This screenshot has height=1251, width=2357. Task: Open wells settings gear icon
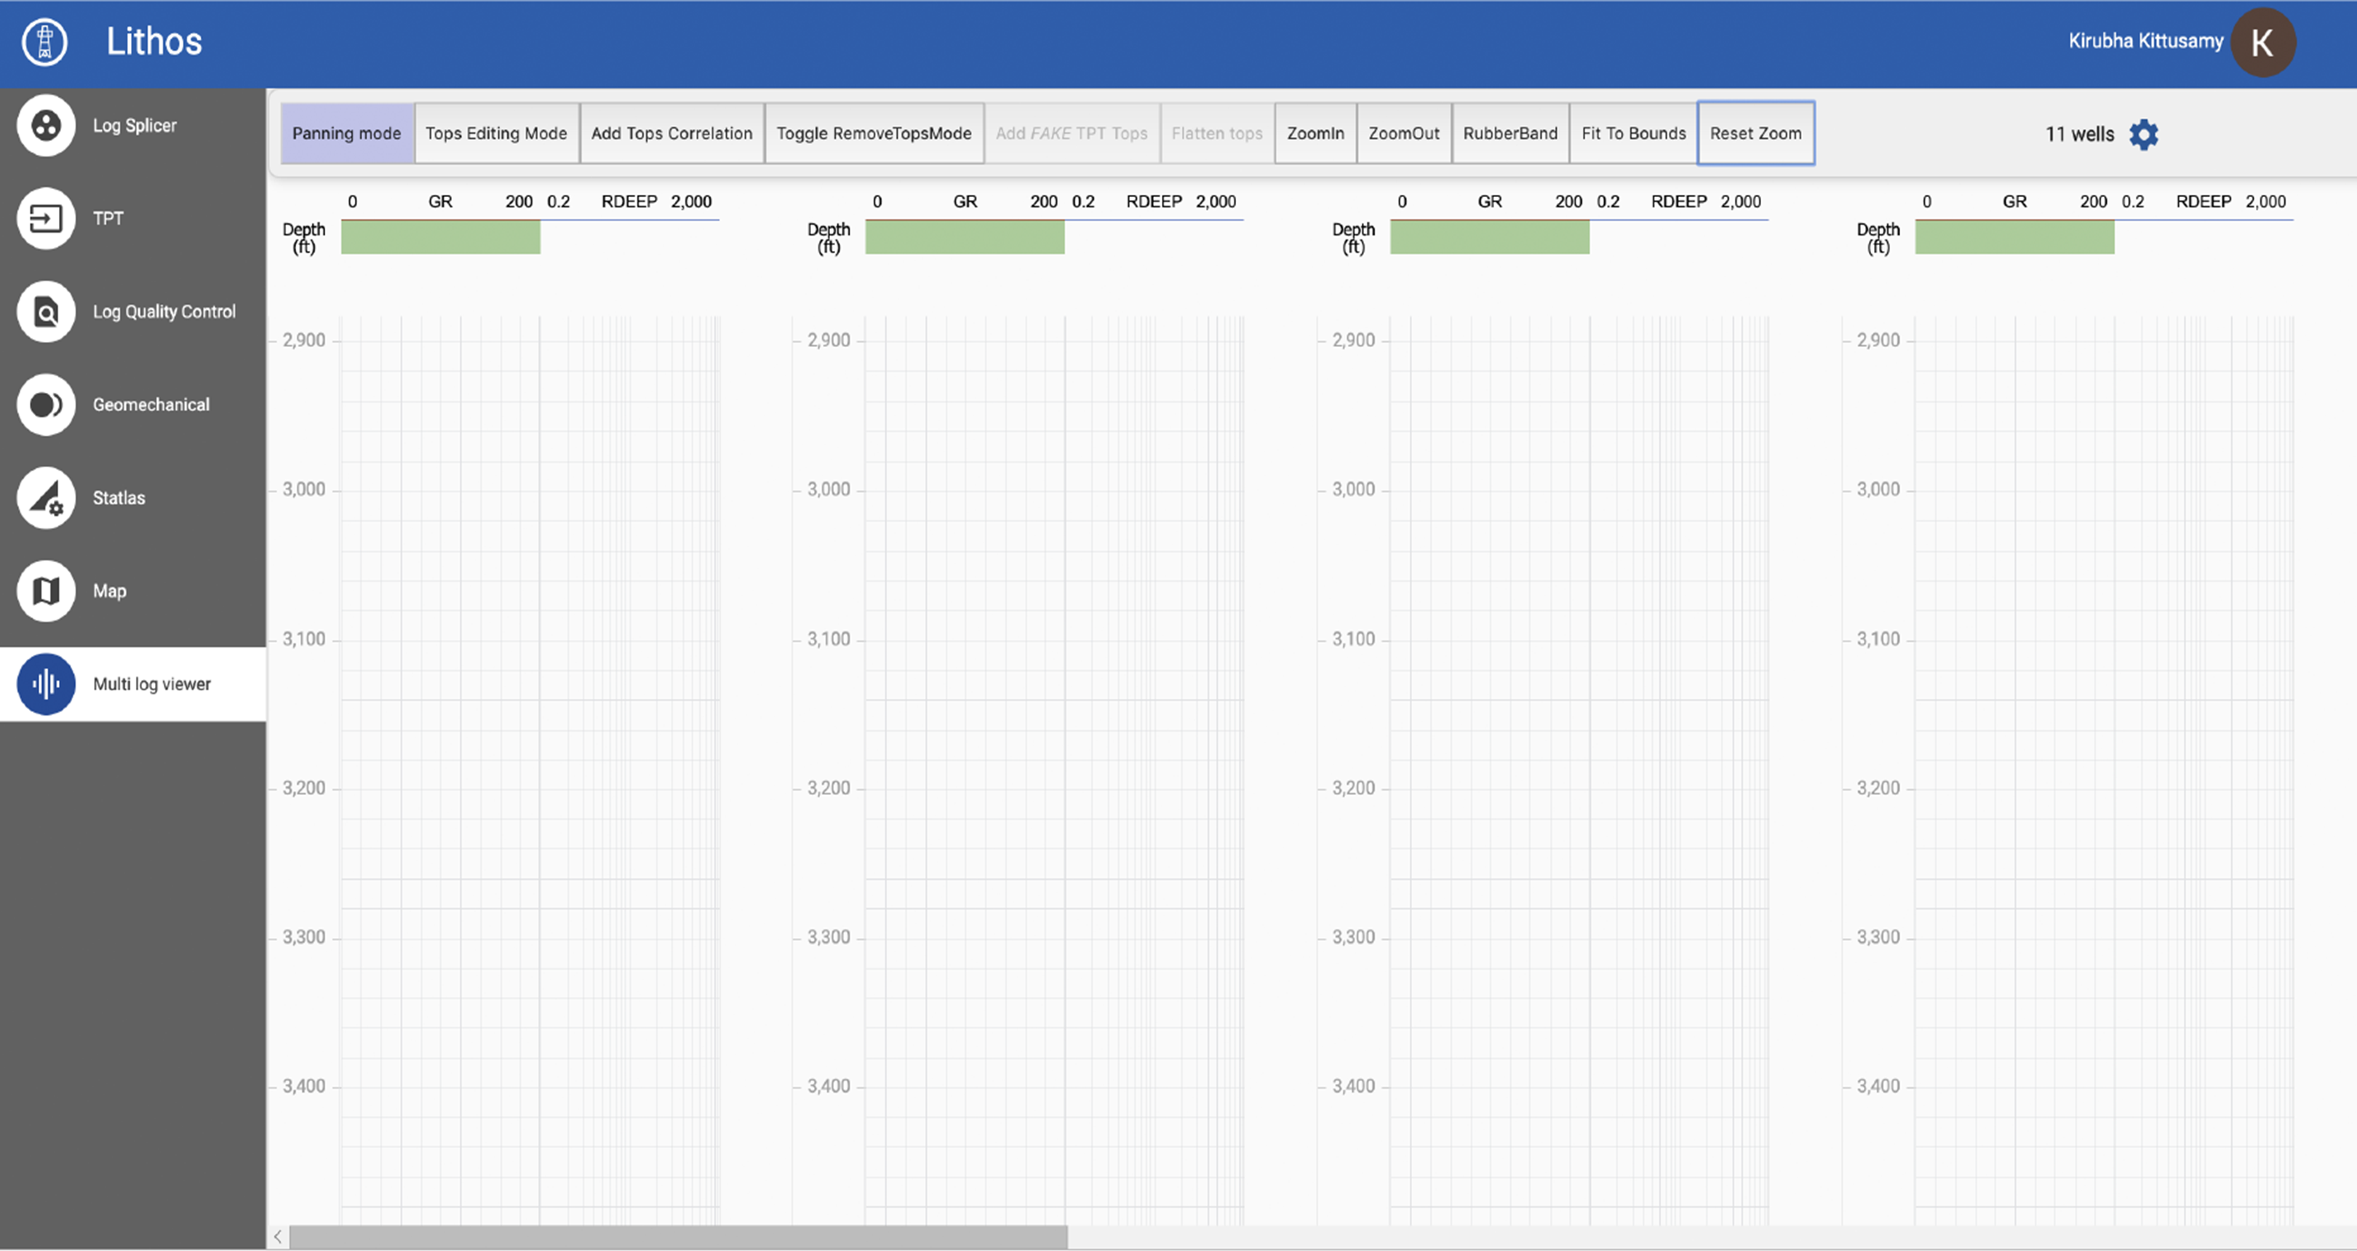click(x=2144, y=135)
